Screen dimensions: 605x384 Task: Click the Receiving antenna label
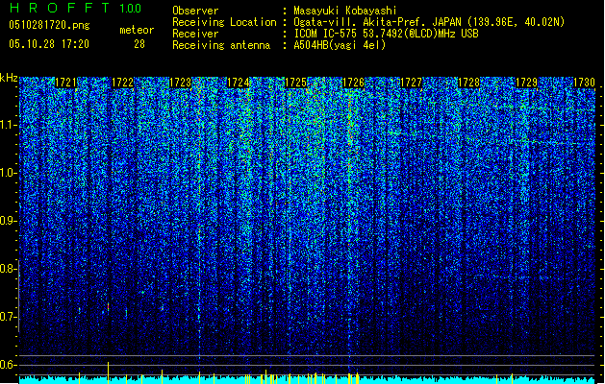221,45
